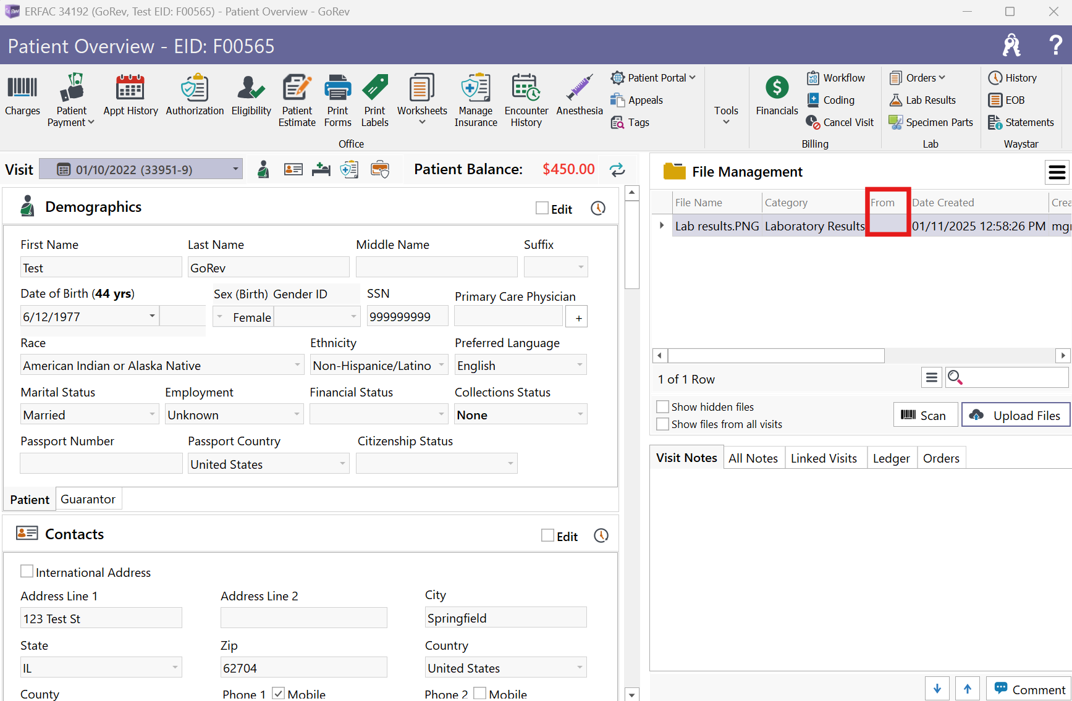Image resolution: width=1072 pixels, height=701 pixels.
Task: Click the File Management horizontal scrollbar
Action: (776, 356)
